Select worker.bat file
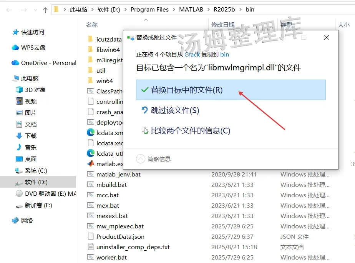 pyautogui.click(x=112, y=258)
